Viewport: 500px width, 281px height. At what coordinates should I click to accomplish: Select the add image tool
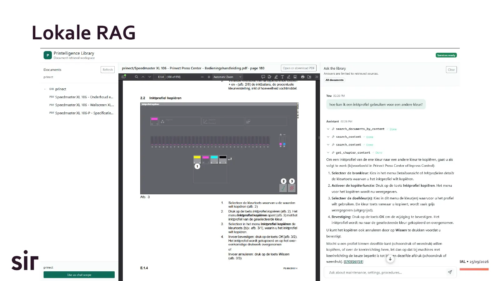pyautogui.click(x=295, y=77)
